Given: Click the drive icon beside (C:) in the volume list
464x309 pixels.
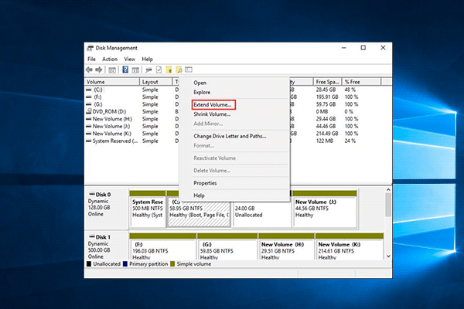Looking at the screenshot, I should [88, 90].
